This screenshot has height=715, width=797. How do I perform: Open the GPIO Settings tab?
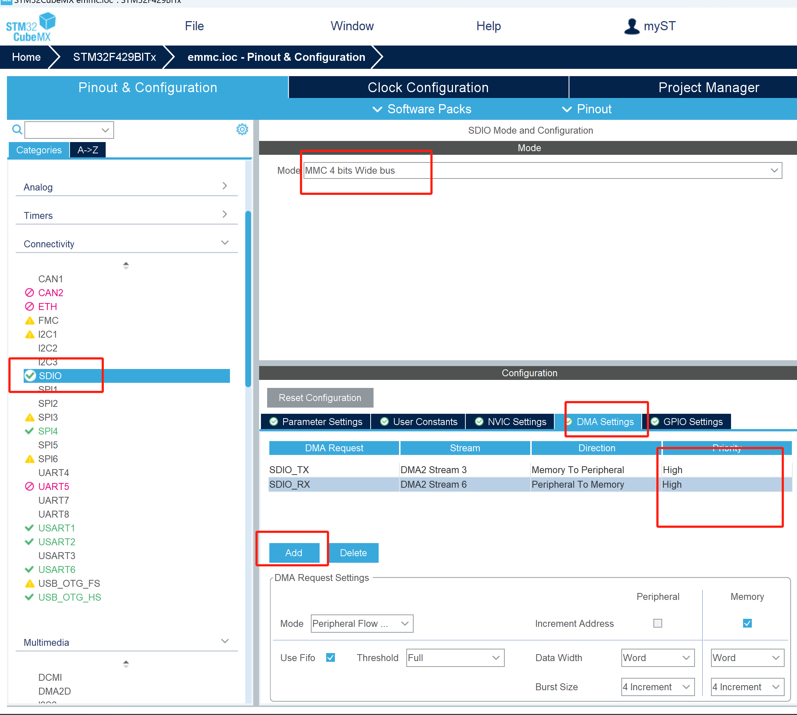click(x=687, y=421)
